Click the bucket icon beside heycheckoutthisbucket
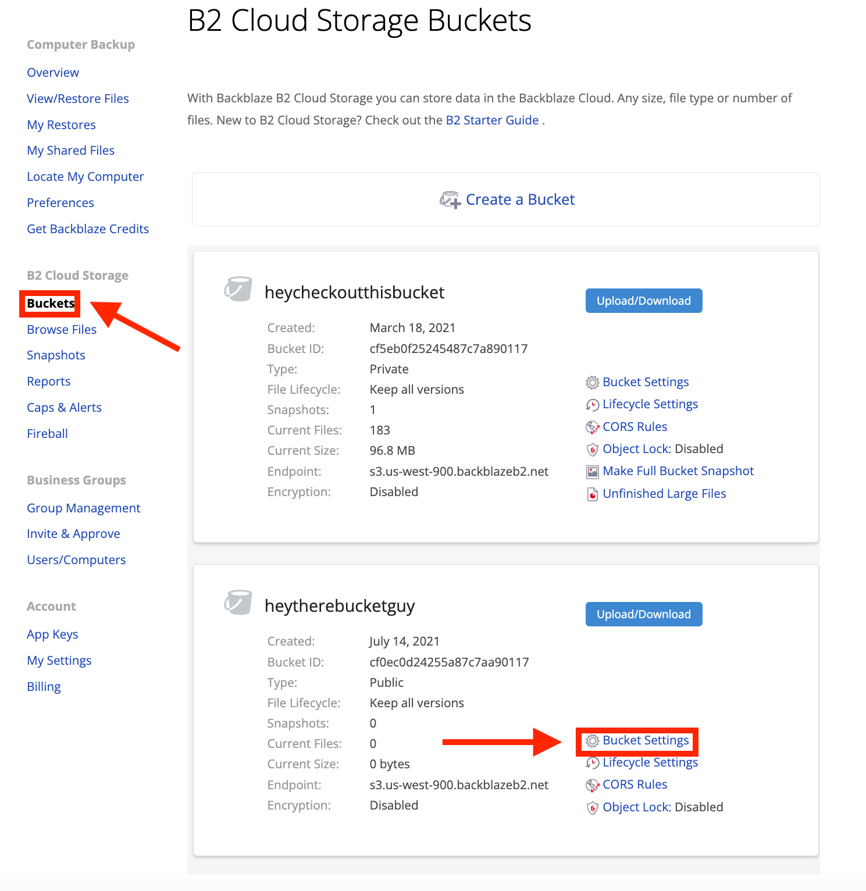This screenshot has height=891, width=866. coord(238,289)
